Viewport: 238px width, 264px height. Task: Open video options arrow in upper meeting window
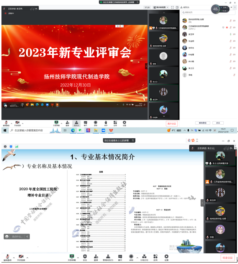tap(23, 124)
